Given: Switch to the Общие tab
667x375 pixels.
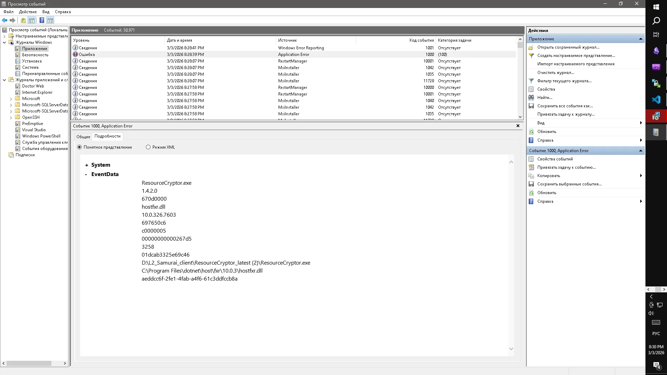Looking at the screenshot, I should 83,137.
